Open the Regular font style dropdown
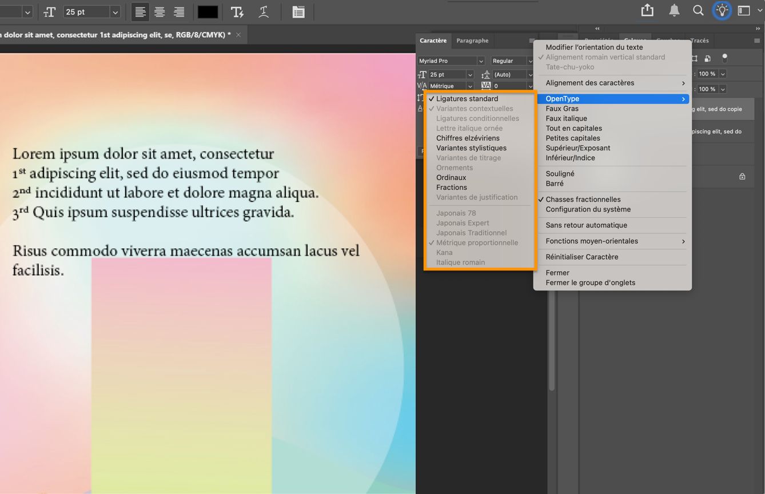The width and height of the screenshot is (765, 494). [x=511, y=60]
